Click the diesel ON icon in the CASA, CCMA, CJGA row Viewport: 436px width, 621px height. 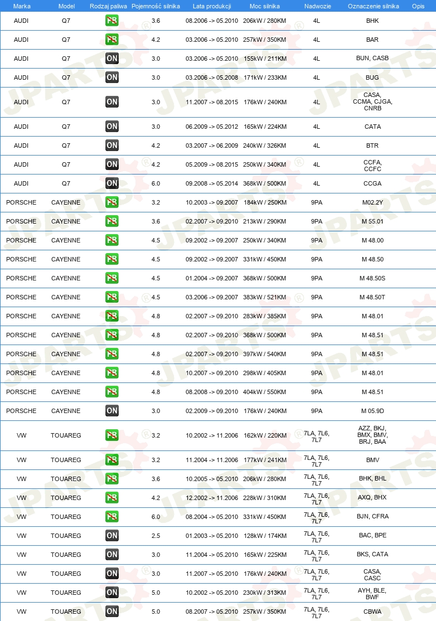(112, 102)
